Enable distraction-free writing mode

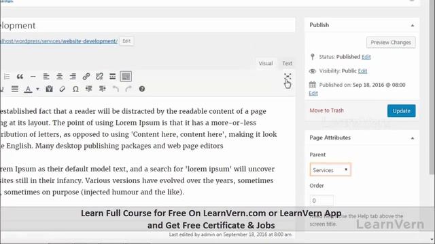tap(288, 77)
